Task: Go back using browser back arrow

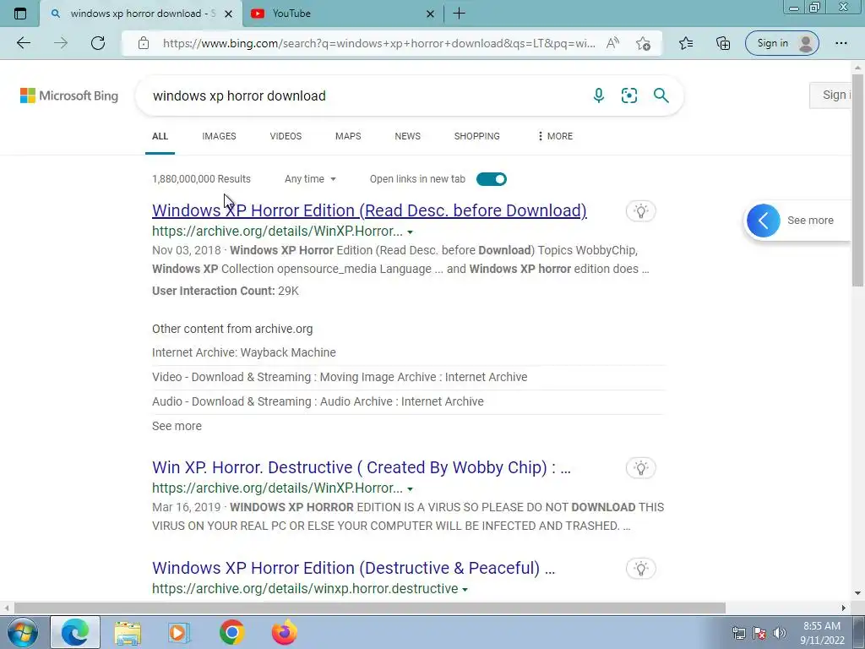Action: point(24,43)
